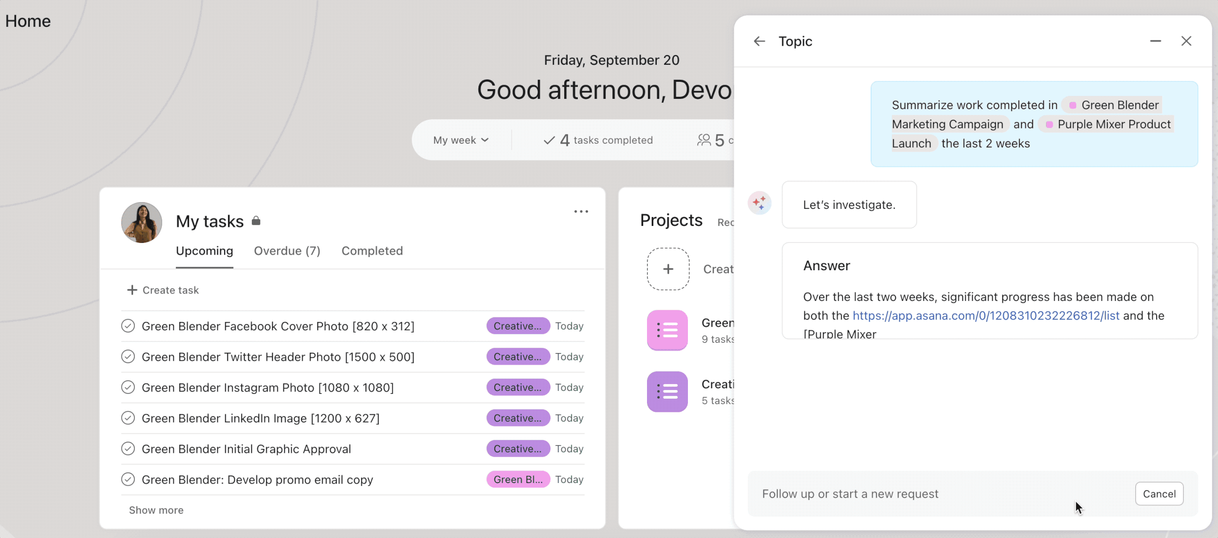Click Creative tag on LinkedIn Image row

click(x=518, y=418)
